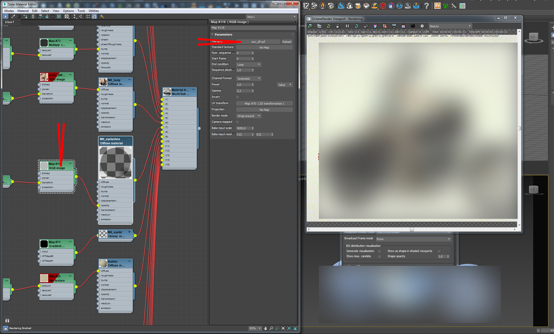Toggle the Invert checkbox
The width and height of the screenshot is (554, 334).
point(237,97)
